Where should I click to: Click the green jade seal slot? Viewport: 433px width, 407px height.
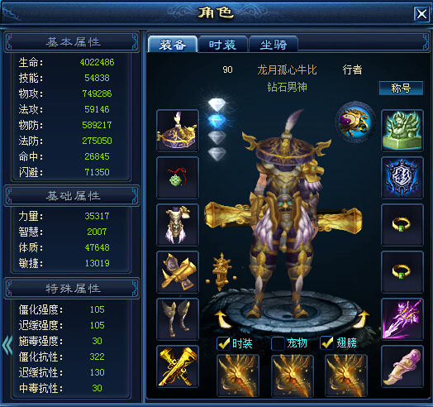[x=402, y=131]
